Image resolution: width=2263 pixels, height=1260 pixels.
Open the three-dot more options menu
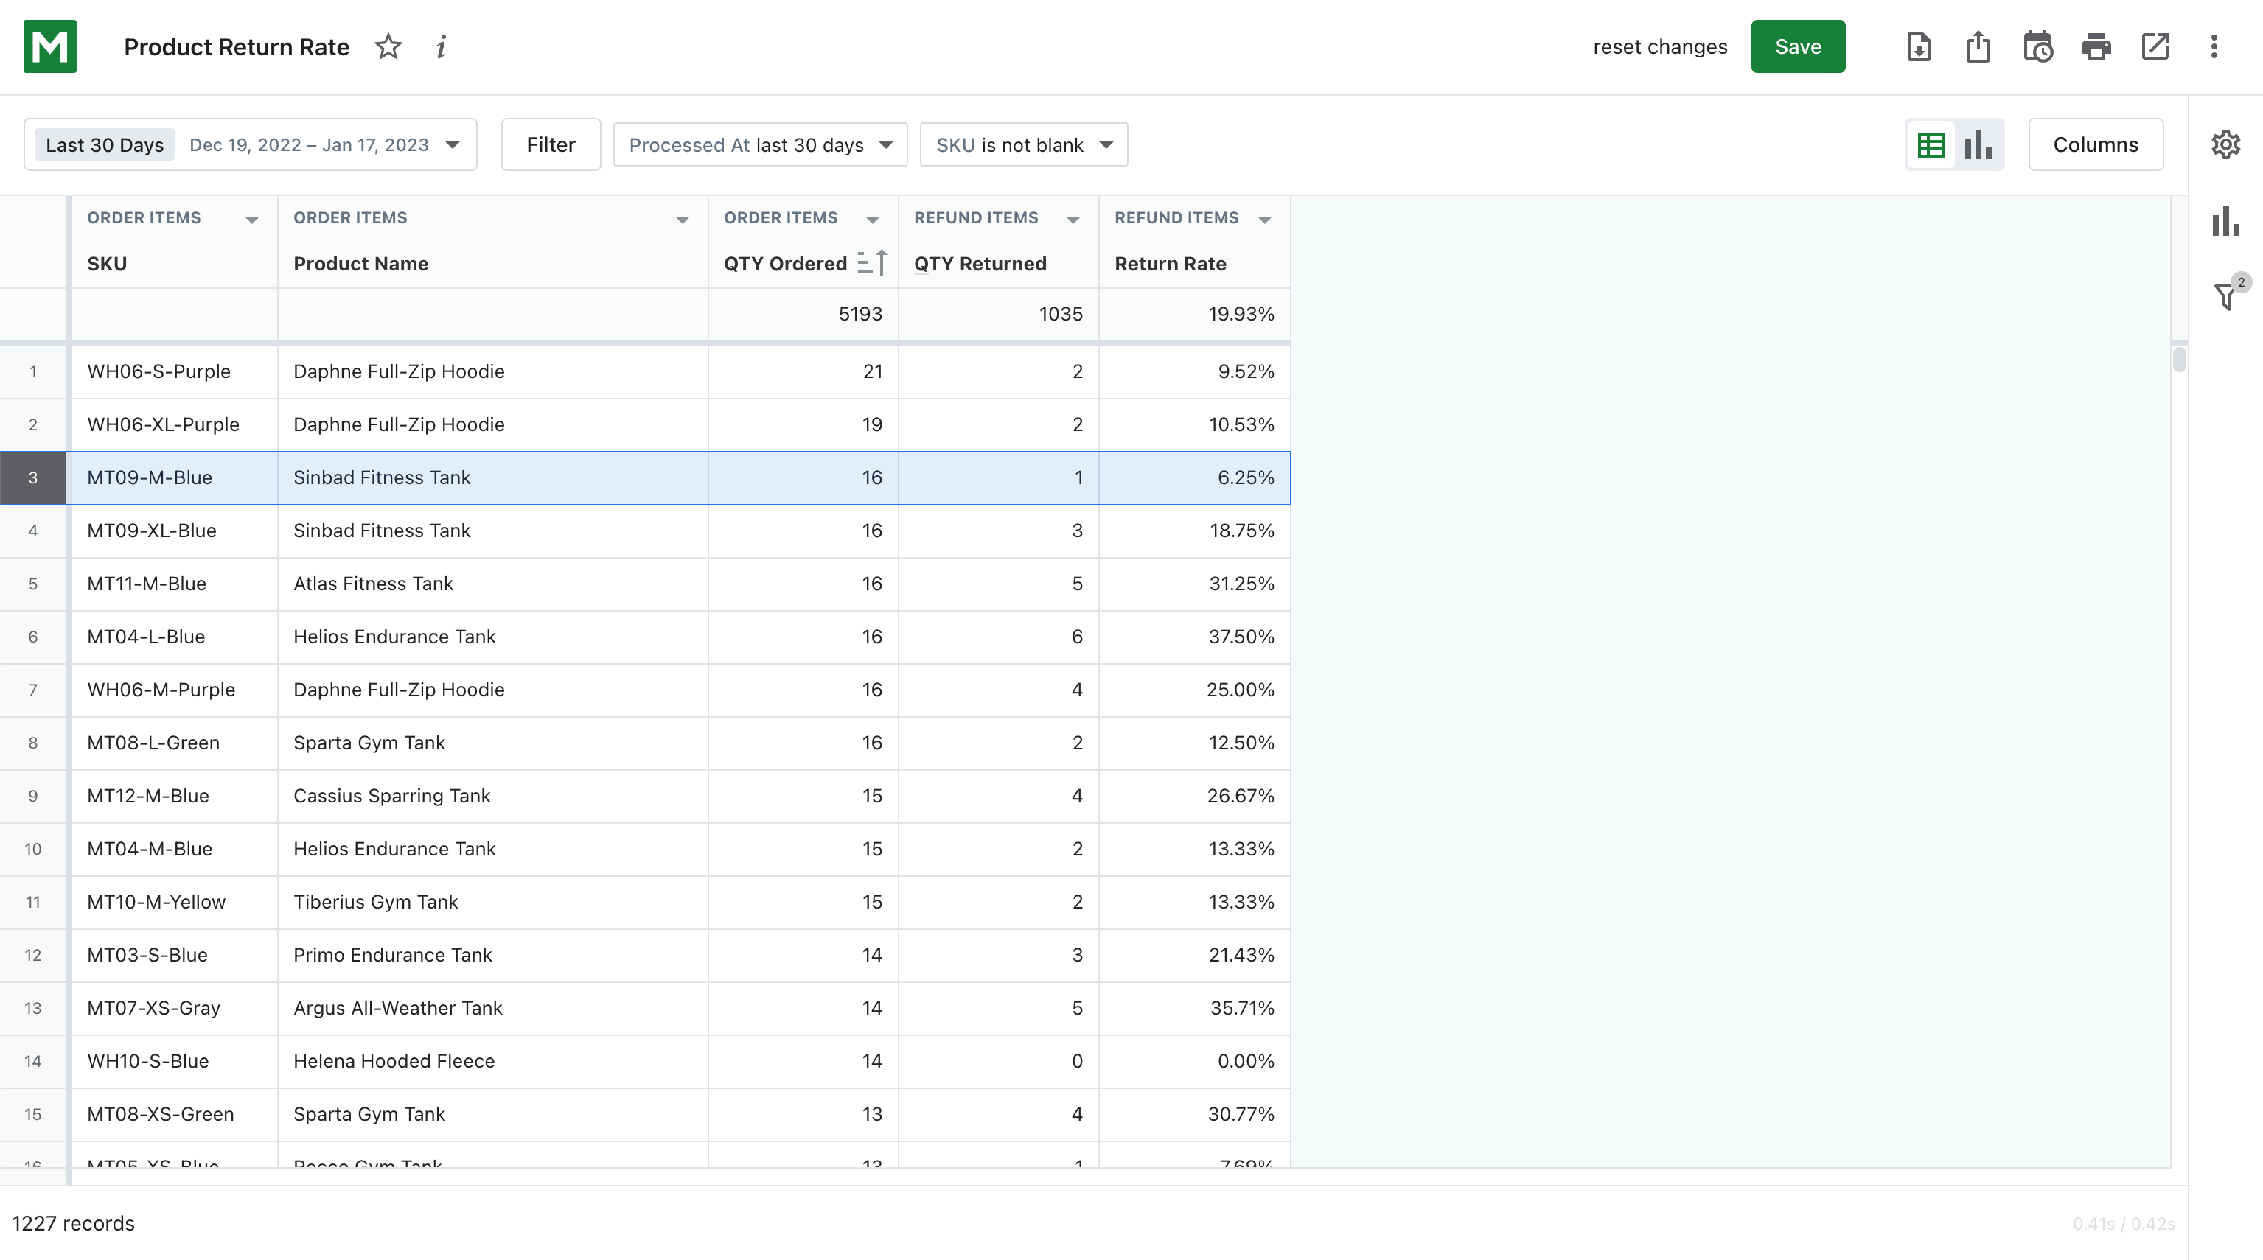pos(2214,46)
